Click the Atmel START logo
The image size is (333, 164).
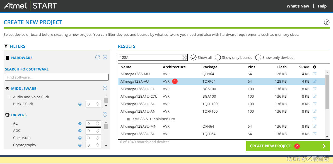[30, 6]
